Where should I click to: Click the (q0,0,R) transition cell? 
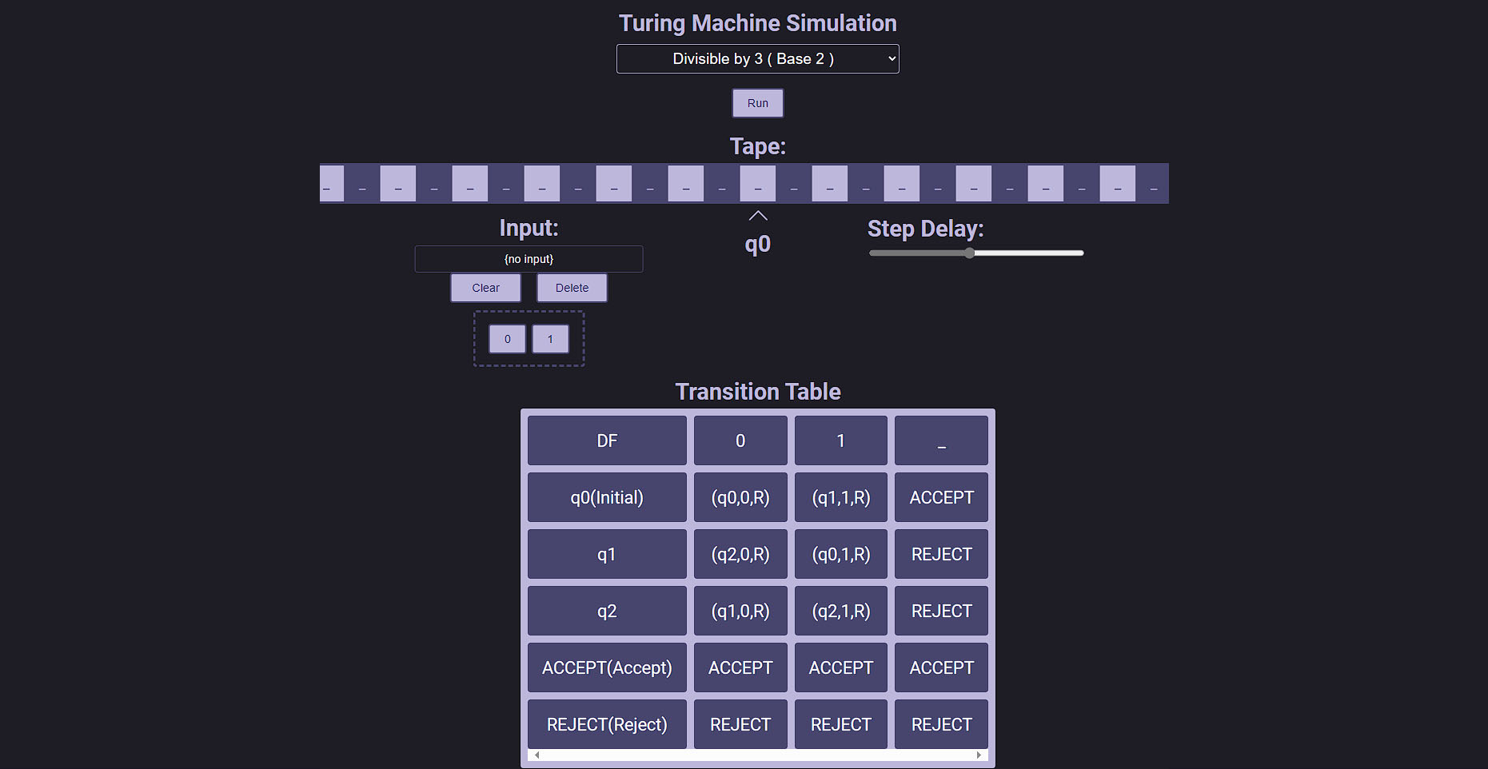point(740,497)
